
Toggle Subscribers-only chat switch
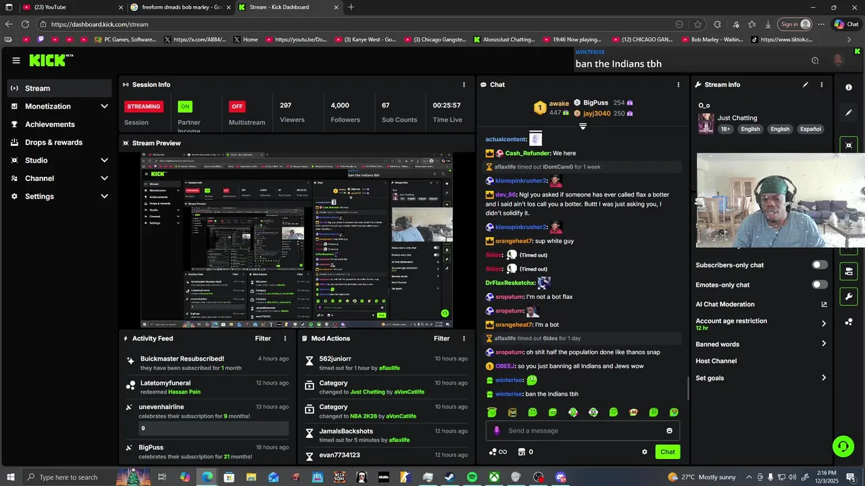[819, 265]
